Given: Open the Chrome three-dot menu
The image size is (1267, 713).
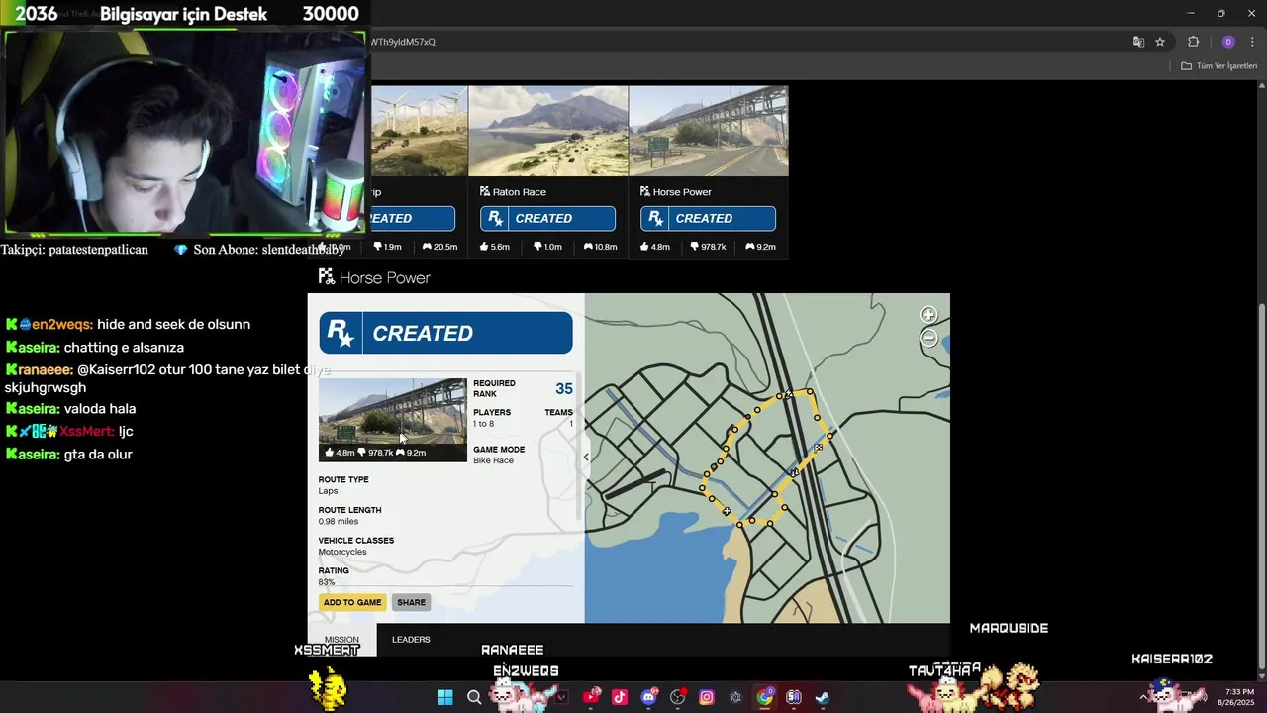Looking at the screenshot, I should point(1252,42).
